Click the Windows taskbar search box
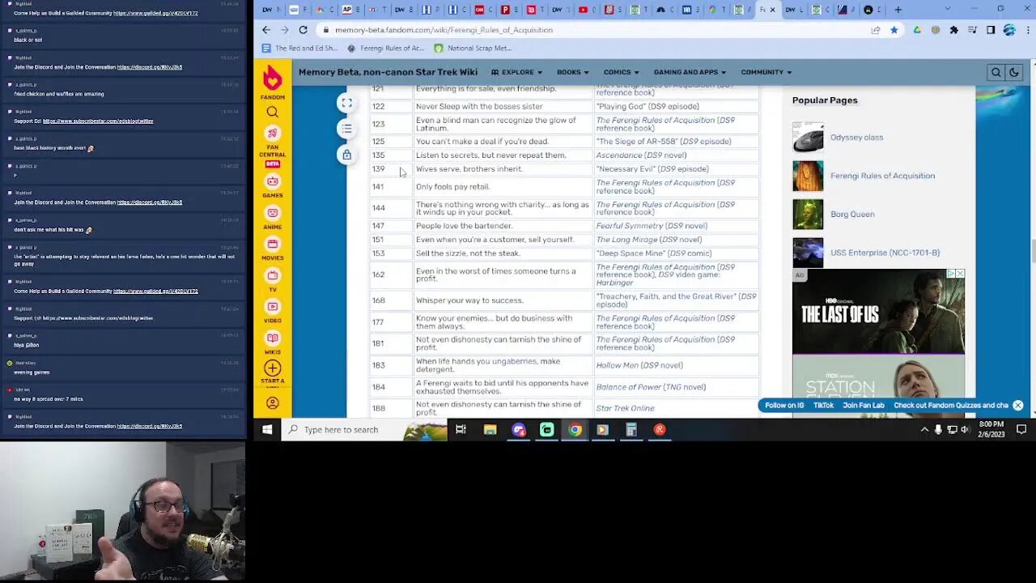 click(x=364, y=430)
